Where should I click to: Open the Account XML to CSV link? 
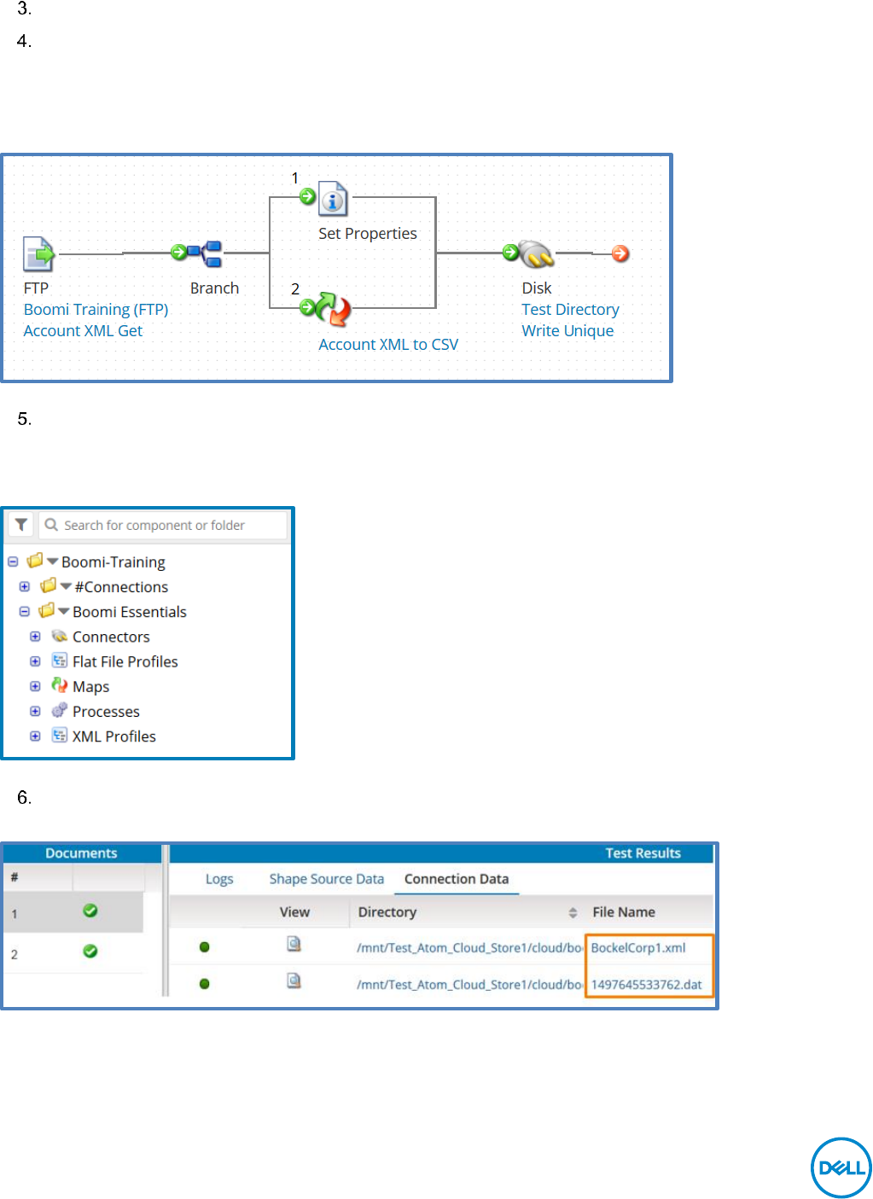tap(388, 344)
